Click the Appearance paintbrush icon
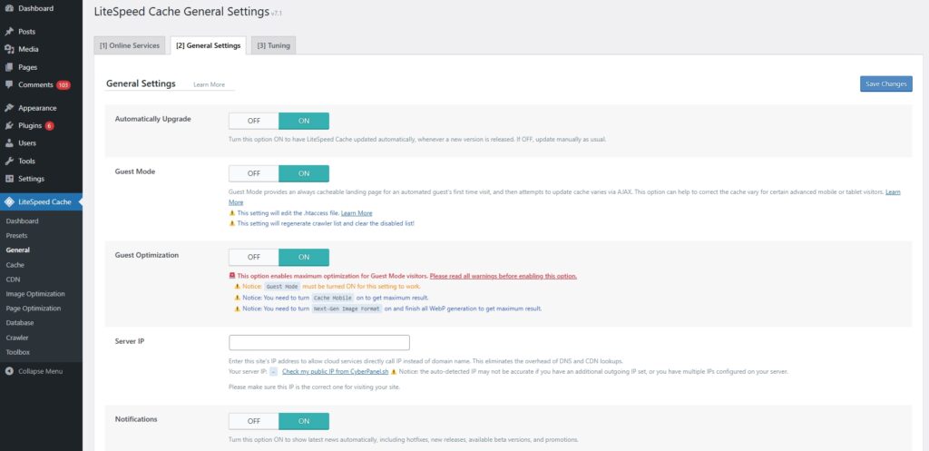 pyautogui.click(x=9, y=108)
